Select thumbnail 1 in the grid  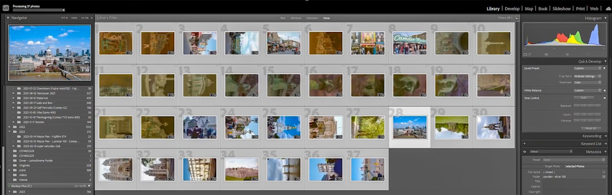click(x=116, y=43)
